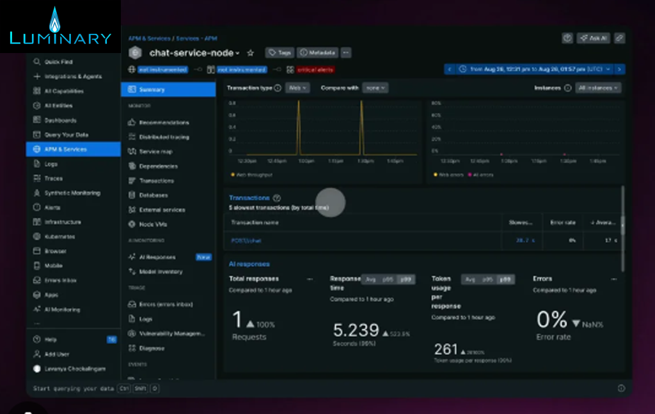Switch Response time to Avg
Viewport: 655px width, 414px height.
click(x=370, y=279)
